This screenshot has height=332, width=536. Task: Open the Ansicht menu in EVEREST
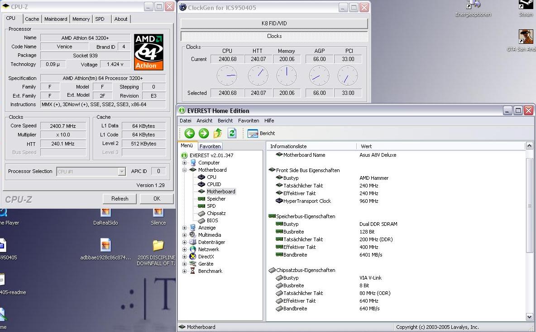[205, 121]
